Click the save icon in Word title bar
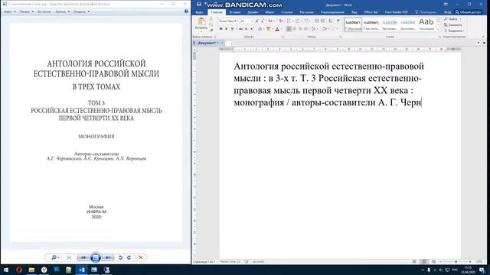Image resolution: width=490 pixels, height=275 pixels. [x=199, y=5]
